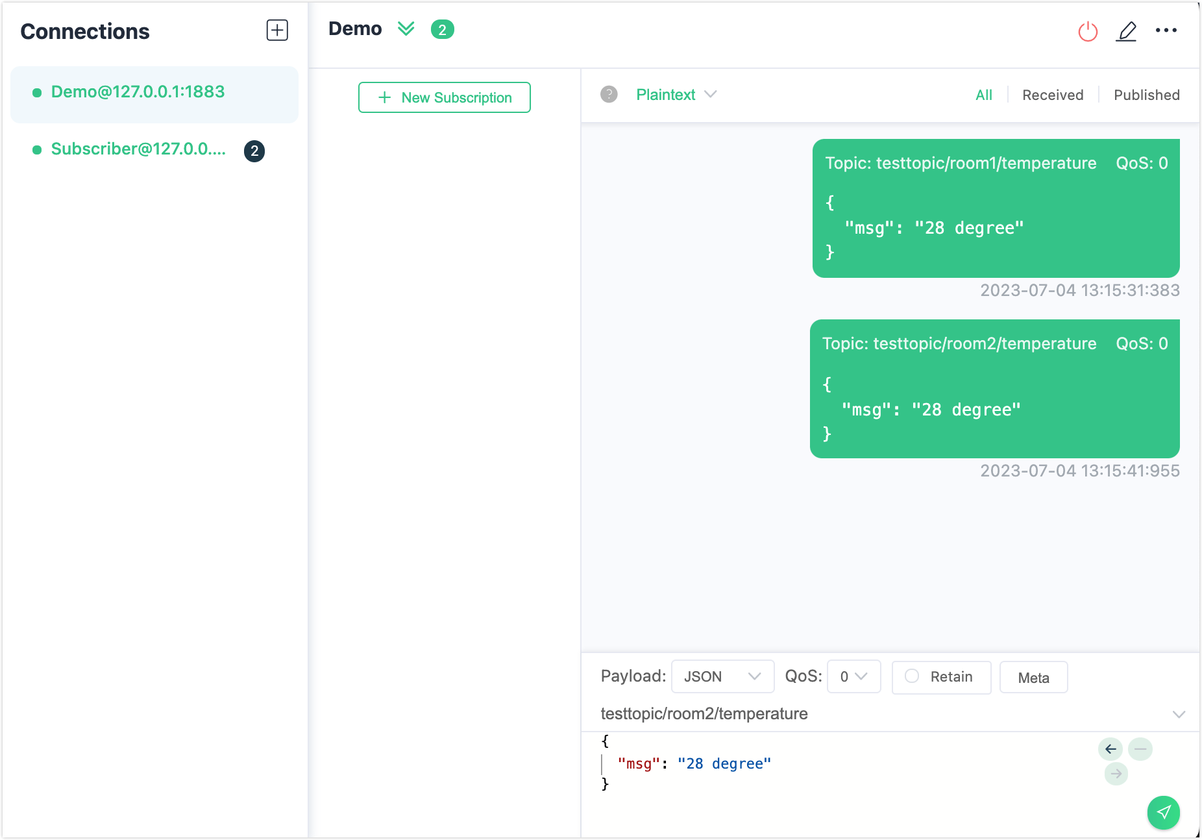The height and width of the screenshot is (840, 1202).
Task: Click the next message right arrow icon
Action: pyautogui.click(x=1116, y=774)
